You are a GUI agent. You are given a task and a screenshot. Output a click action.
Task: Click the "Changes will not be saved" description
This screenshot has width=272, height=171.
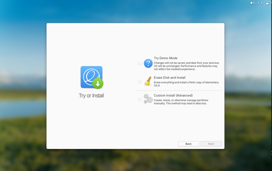pyautogui.click(x=186, y=66)
